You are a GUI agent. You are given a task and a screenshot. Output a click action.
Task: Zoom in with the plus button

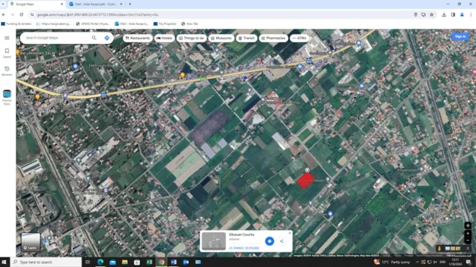(x=468, y=233)
